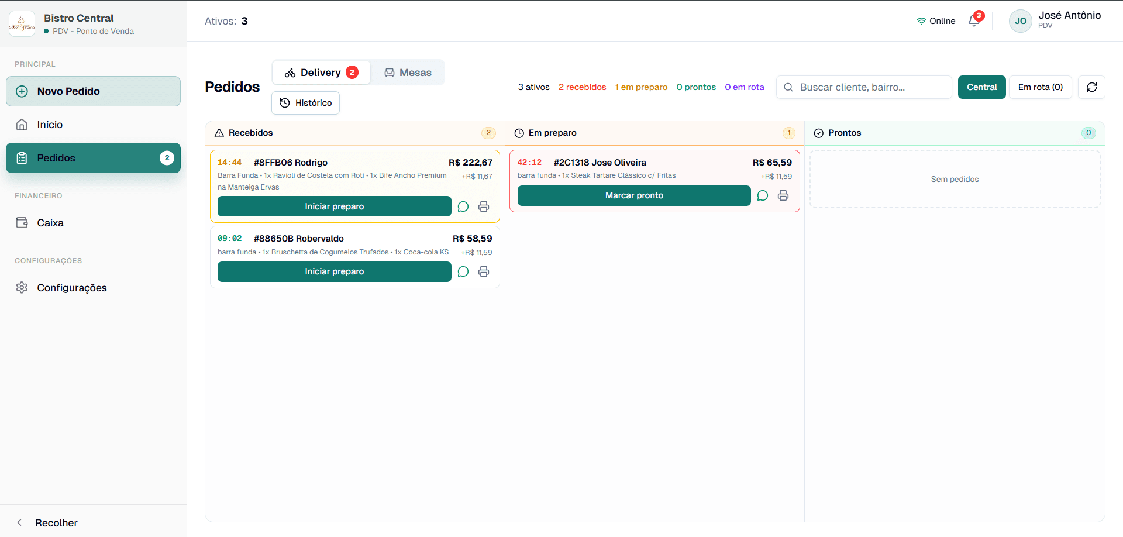
Task: Print Robervaldo's order #88650B
Action: pos(484,271)
